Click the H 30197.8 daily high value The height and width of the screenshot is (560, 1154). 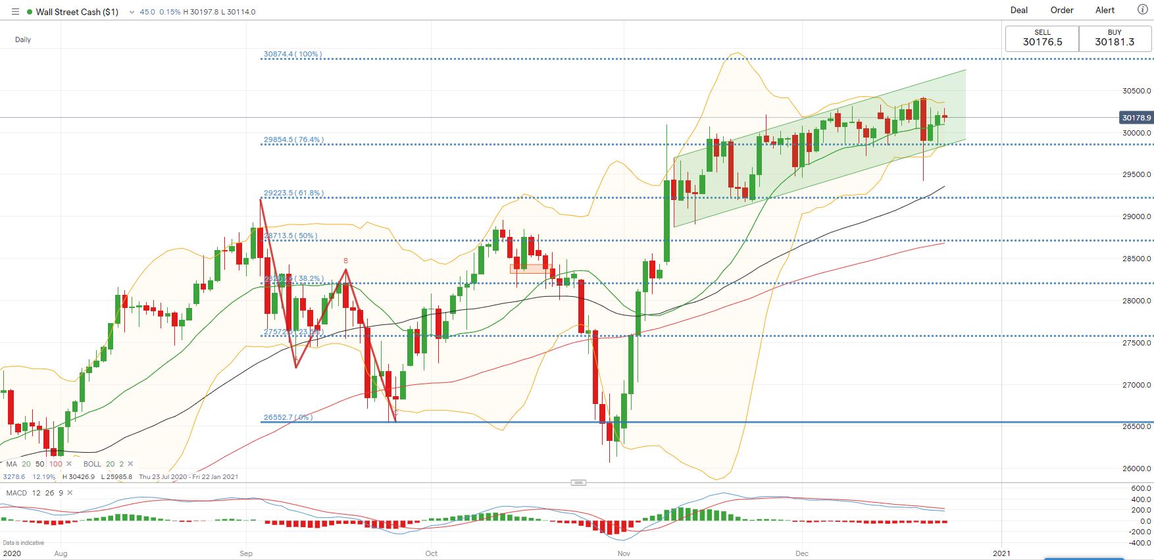[x=201, y=12]
